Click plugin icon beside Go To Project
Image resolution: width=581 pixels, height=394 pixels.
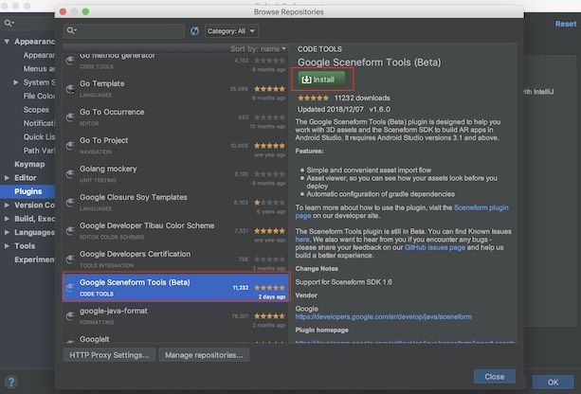pyautogui.click(x=70, y=146)
